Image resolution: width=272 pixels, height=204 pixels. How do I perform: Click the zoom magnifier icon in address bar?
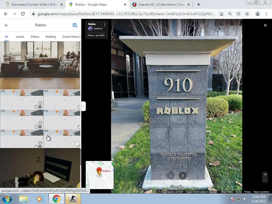click(x=230, y=14)
